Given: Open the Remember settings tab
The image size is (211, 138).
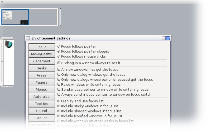Looking at the screenshot, I should (x=41, y=125).
